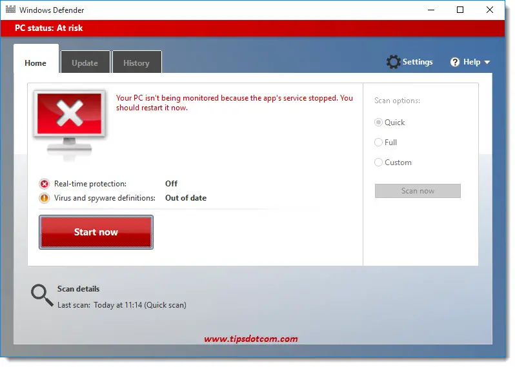Click the 'Real-time protection:' label

90,184
